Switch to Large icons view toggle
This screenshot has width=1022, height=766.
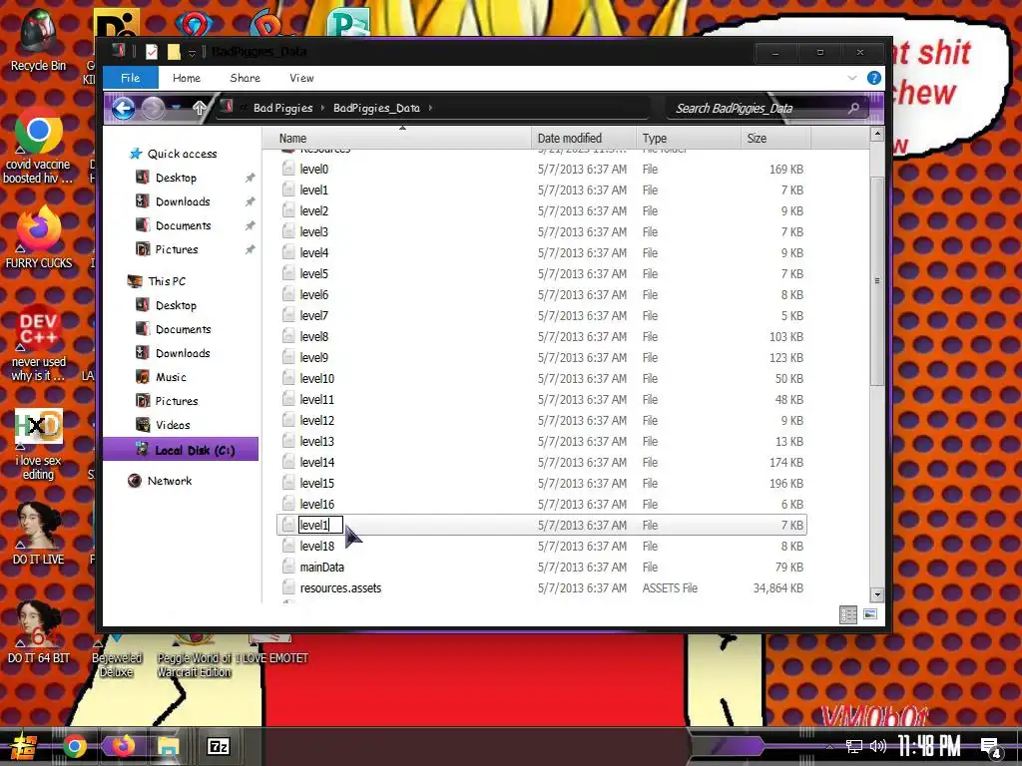pos(870,614)
